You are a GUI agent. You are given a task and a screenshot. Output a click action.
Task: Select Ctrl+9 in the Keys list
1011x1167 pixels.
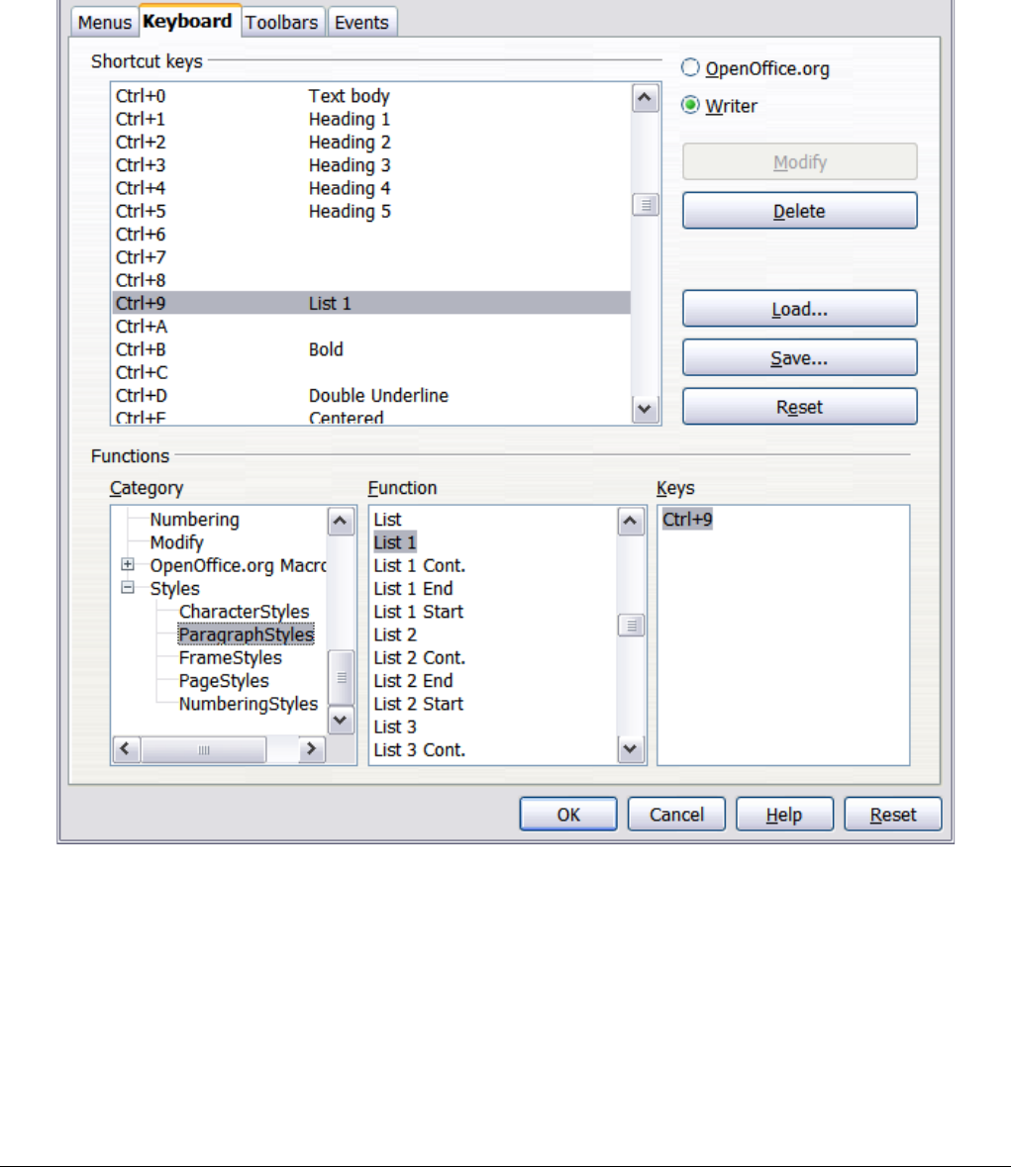click(x=687, y=520)
